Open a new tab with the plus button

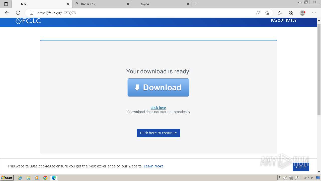[x=196, y=4]
